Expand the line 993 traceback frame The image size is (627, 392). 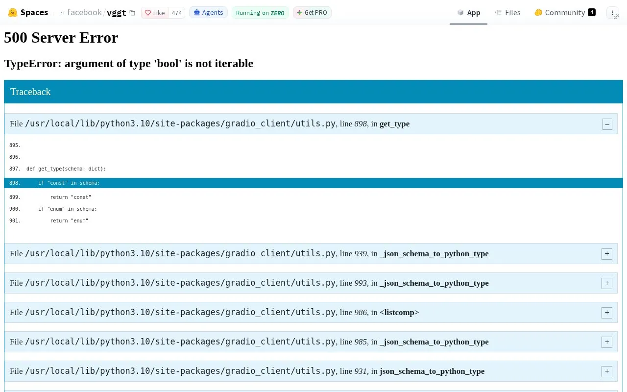(607, 283)
